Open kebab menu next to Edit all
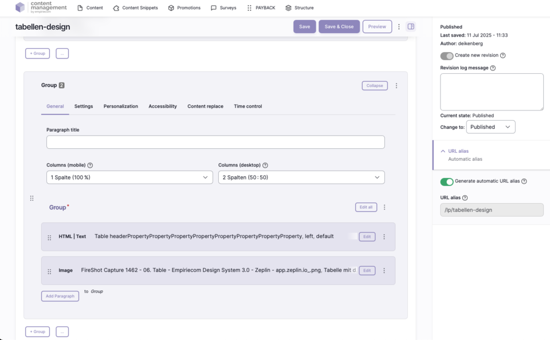550x340 pixels. tap(384, 207)
